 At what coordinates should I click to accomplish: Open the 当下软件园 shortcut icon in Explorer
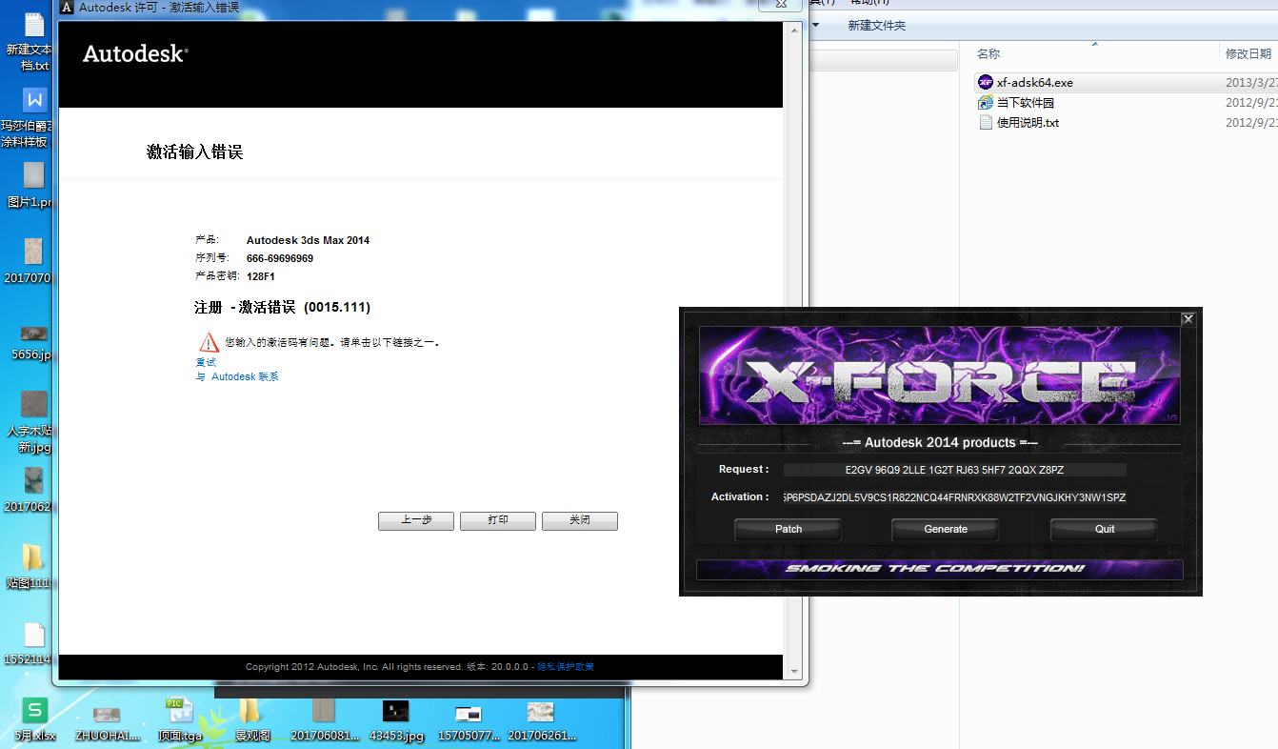[x=986, y=103]
